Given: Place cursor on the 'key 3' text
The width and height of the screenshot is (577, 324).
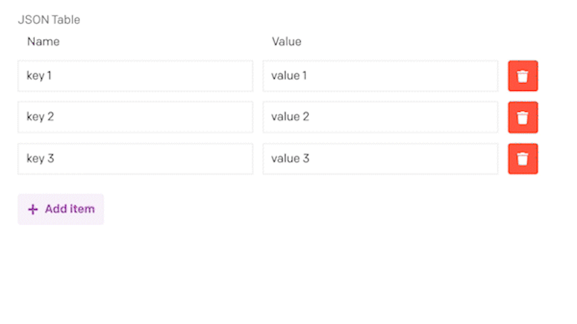Looking at the screenshot, I should [40, 159].
